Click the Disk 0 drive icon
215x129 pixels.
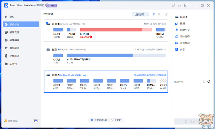pyautogui.click(x=48, y=24)
